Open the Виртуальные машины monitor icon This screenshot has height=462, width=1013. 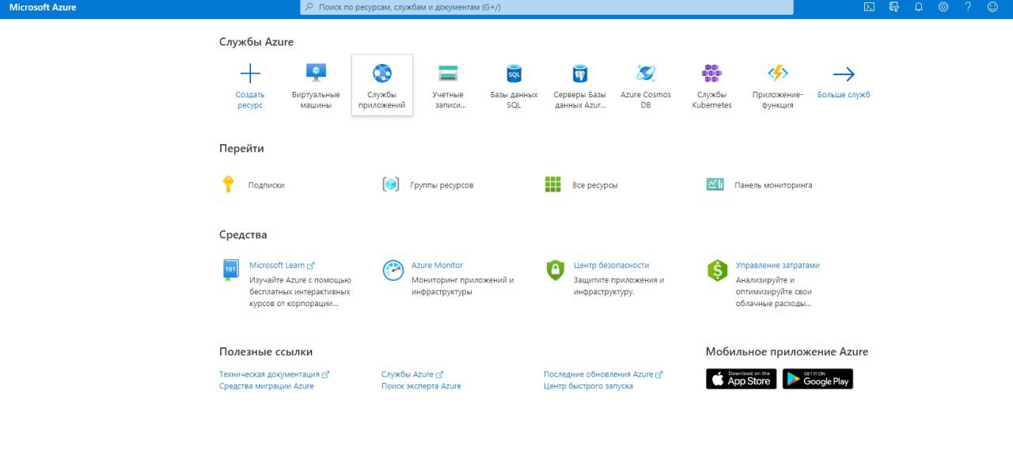coord(317,73)
